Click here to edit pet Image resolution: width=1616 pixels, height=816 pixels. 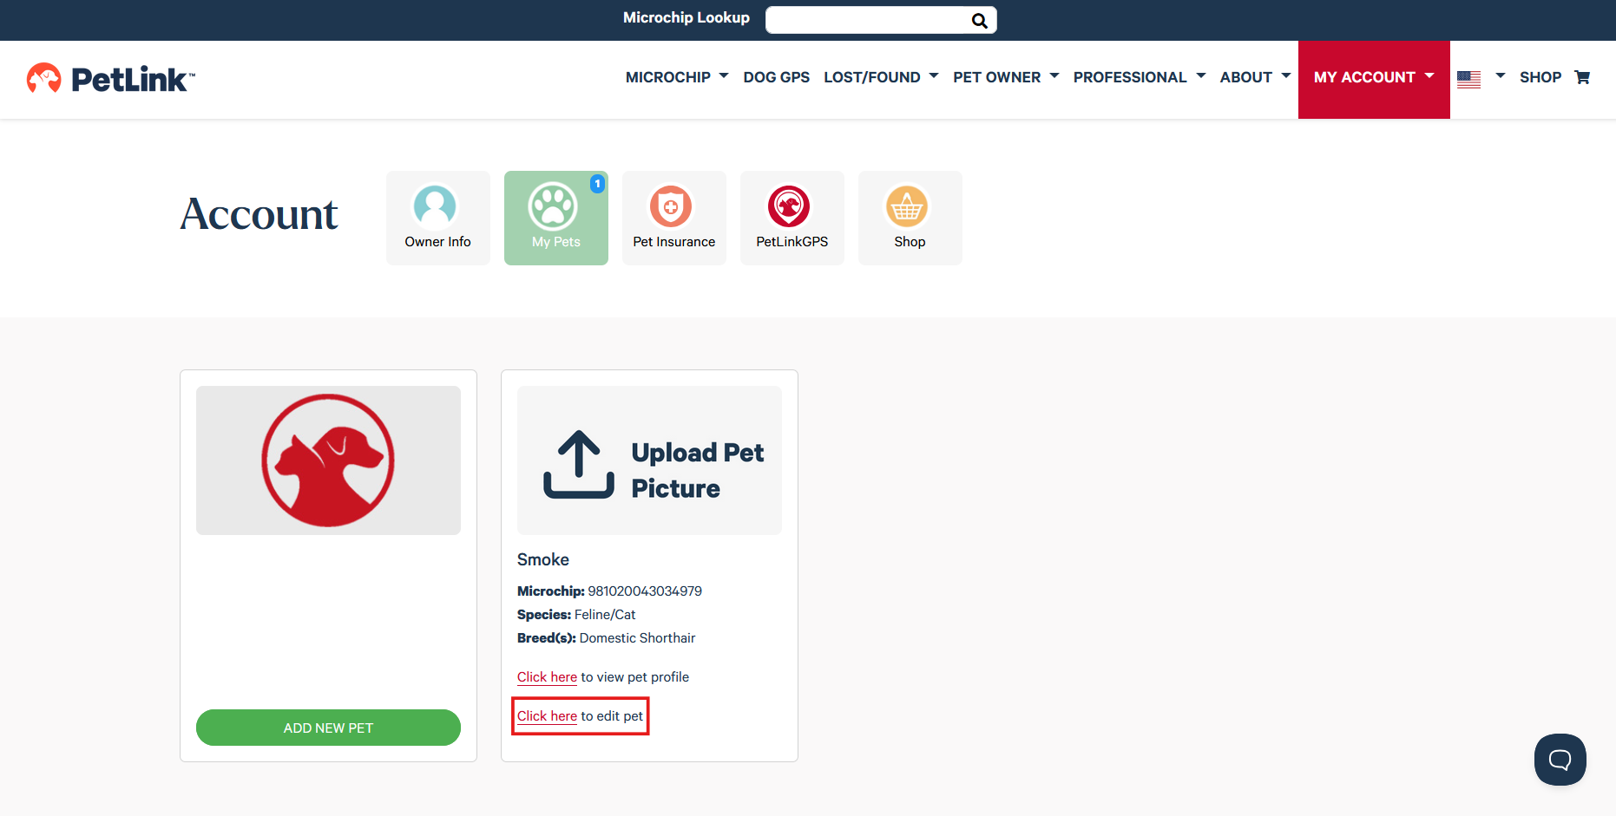(547, 716)
